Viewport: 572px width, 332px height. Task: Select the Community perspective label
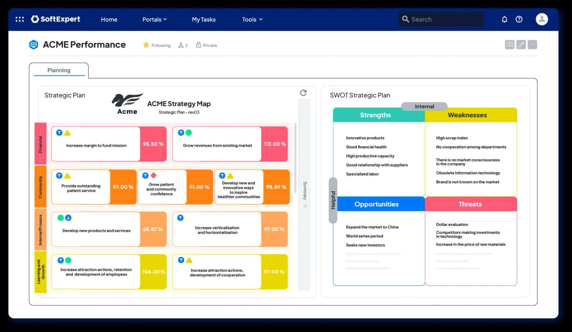tap(41, 186)
